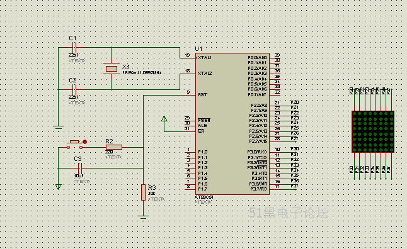The width and height of the screenshot is (407, 249).
Task: Select resistor R3 body
Action: [x=143, y=192]
